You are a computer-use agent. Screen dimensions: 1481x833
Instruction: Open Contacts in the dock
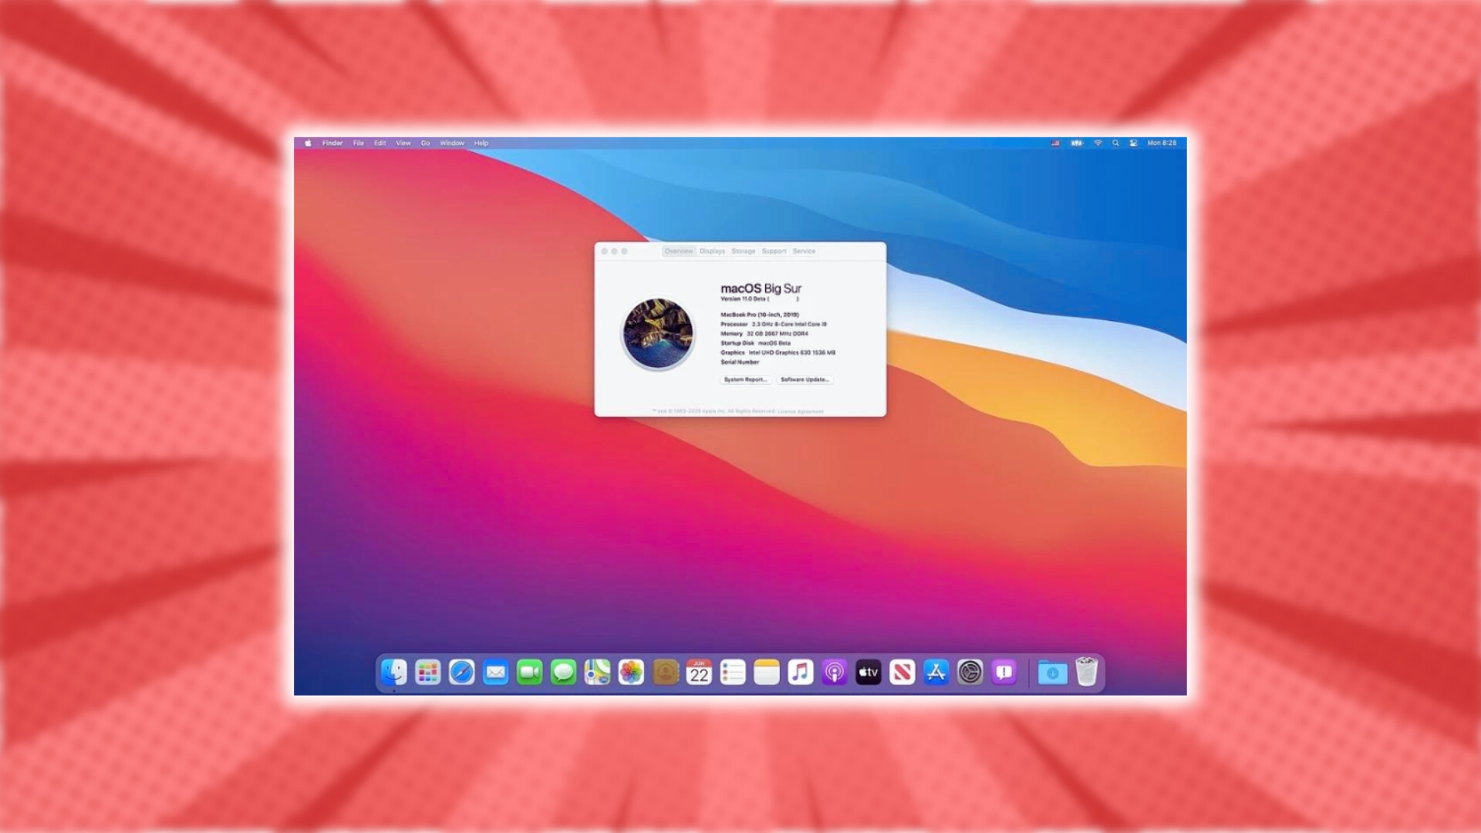tap(665, 673)
